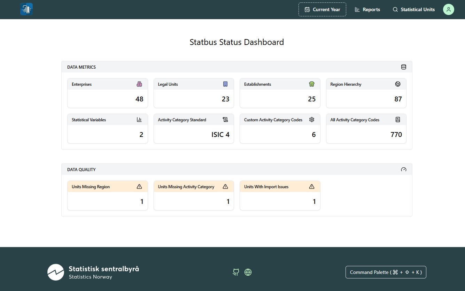Open the Reports menu item
This screenshot has width=465, height=291.
[x=367, y=9]
